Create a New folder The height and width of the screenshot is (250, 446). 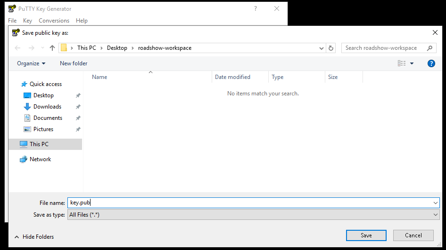coord(74,63)
